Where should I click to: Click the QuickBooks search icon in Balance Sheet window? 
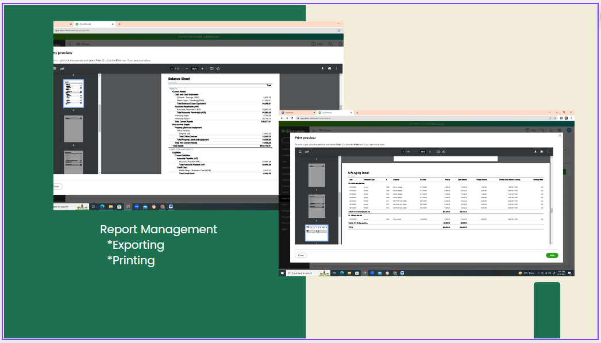pos(331,44)
